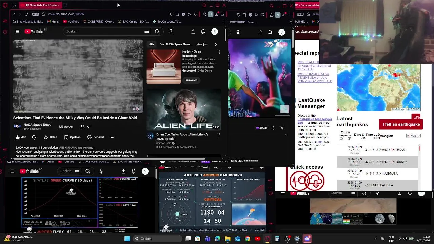The width and height of the screenshot is (434, 244).
Task: Show hidden system tray icons chevron
Action: coord(375,239)
